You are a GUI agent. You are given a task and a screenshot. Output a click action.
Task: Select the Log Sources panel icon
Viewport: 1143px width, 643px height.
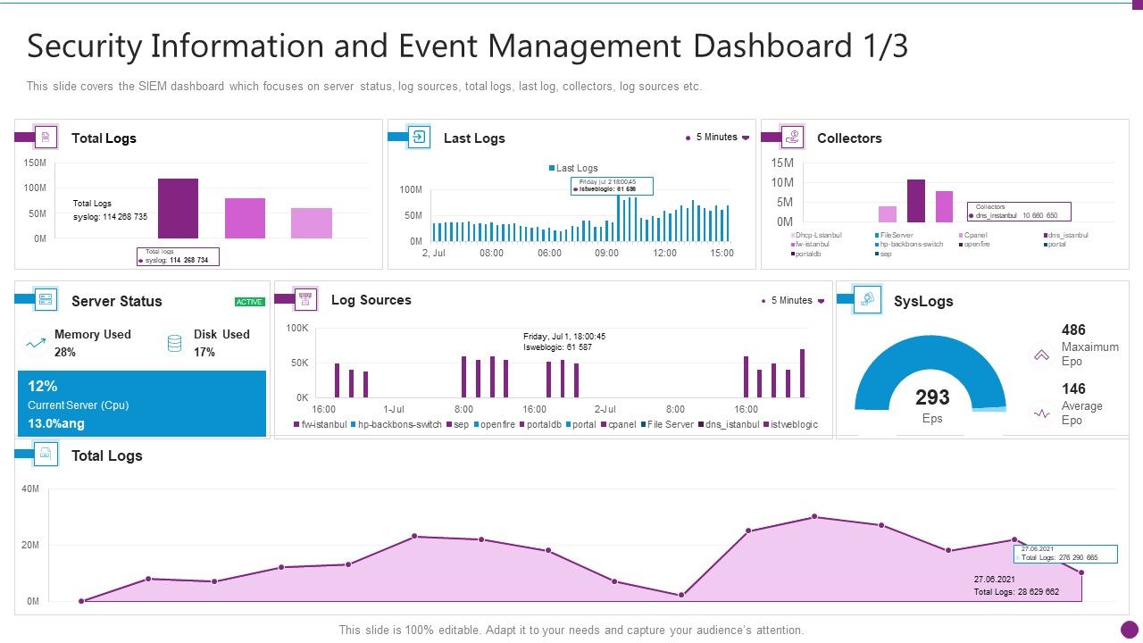[x=304, y=298]
